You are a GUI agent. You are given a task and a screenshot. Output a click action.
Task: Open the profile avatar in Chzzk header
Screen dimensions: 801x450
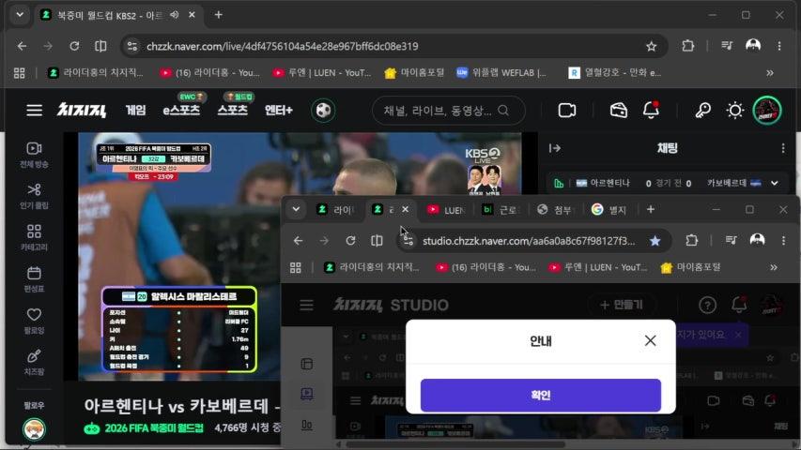click(767, 111)
